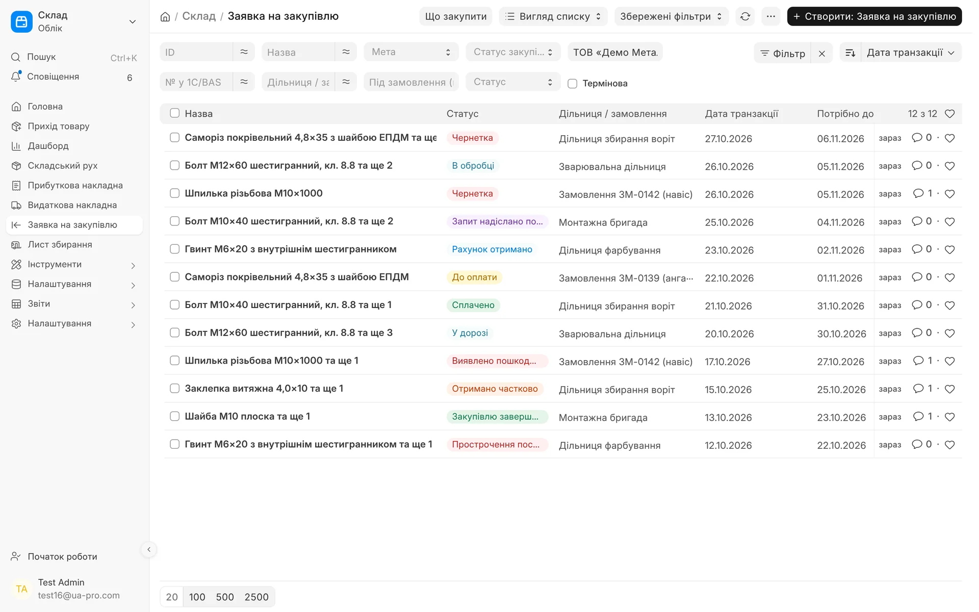Screen dimensions: 979x612
Task: Click the approximate-match icon next to ID field
Action: [245, 53]
